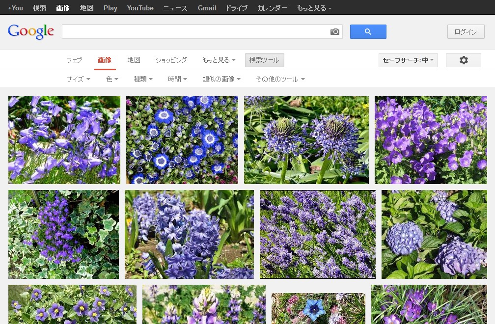Viewport: 495px width, 324px height.
Task: Open 検索 in the top black bar
Action: [x=39, y=8]
